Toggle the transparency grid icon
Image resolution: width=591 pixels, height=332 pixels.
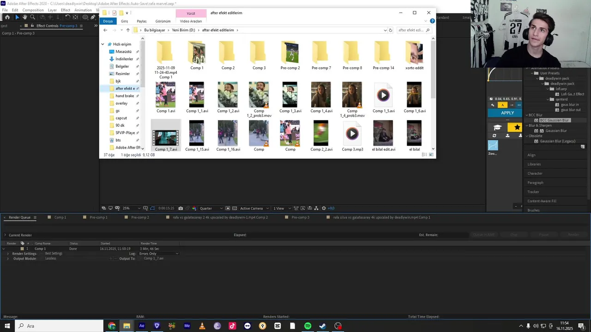(235, 208)
